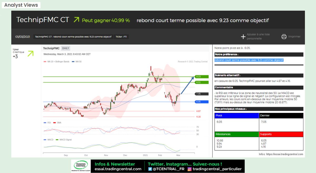Click the red Supports table header
Screen dimensions: 316x173
(x=281, y=134)
